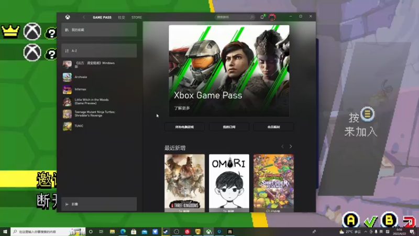
Task: Open the Mail app on the taskbar
Action: click(x=145, y=232)
